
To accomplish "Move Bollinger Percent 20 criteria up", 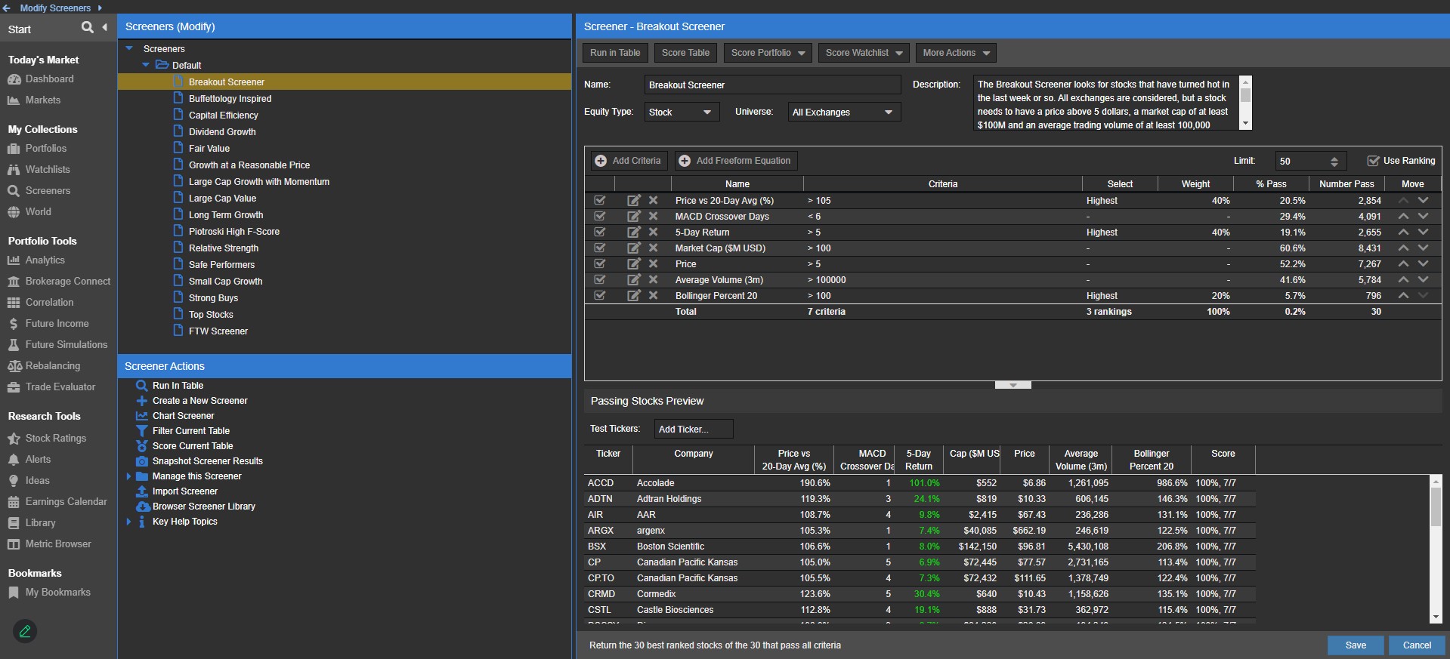I will point(1403,296).
